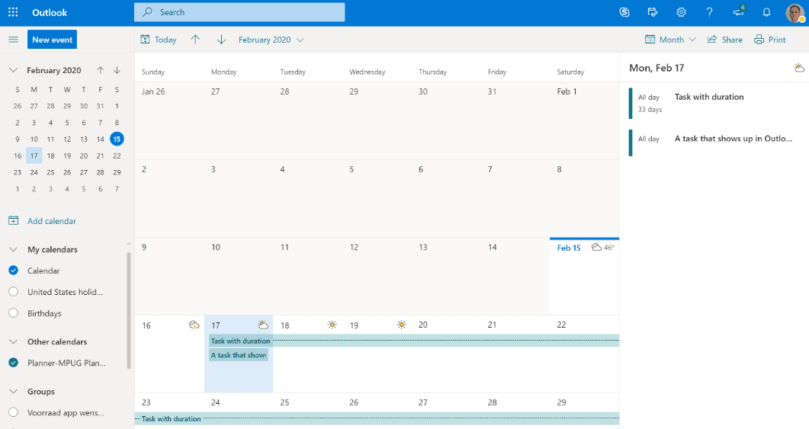Click the Search input field
This screenshot has width=809, height=429.
[239, 12]
